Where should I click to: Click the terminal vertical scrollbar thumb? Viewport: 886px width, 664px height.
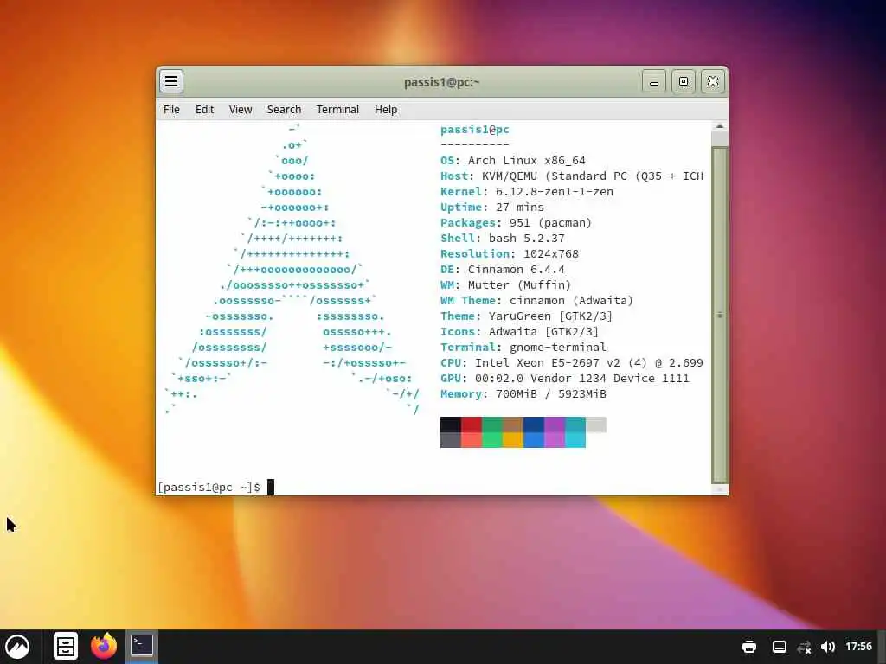(719, 315)
